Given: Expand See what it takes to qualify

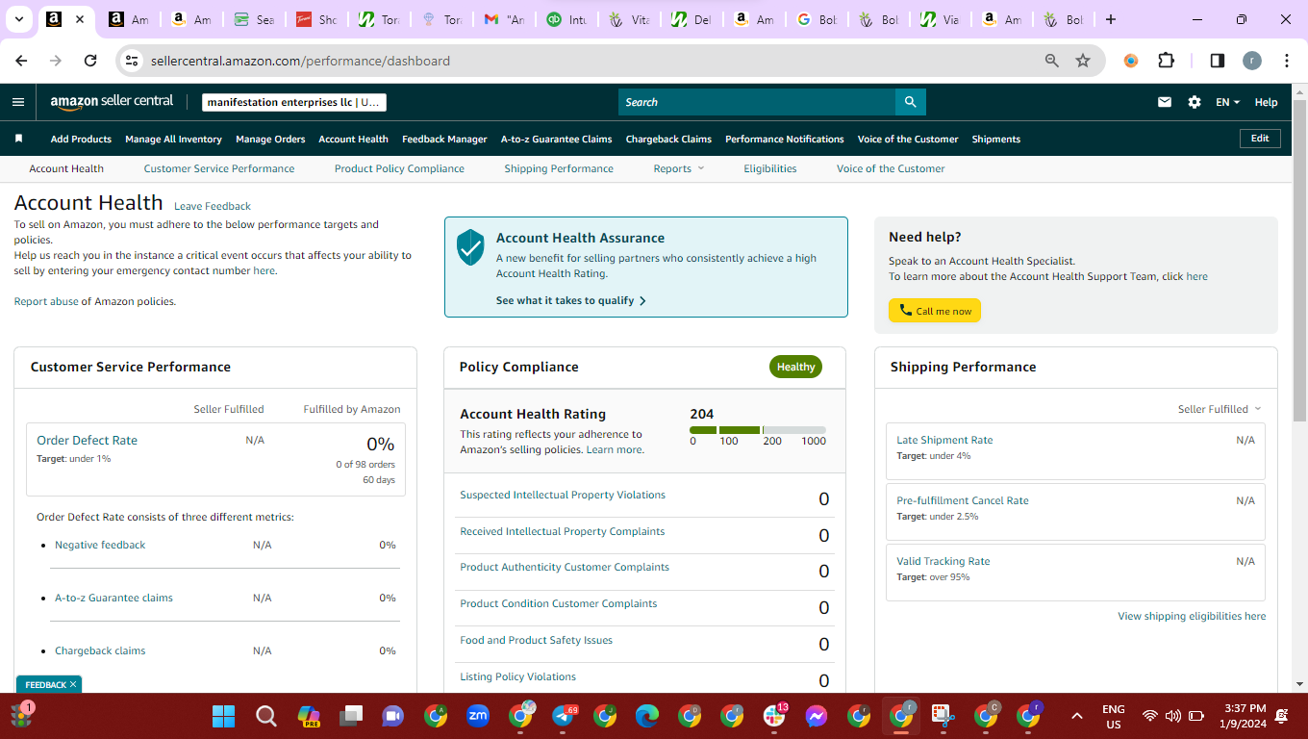Looking at the screenshot, I should pyautogui.click(x=571, y=300).
